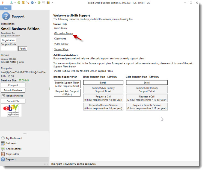This screenshot has width=205, height=172.
Task: Open the Video Library link
Action: point(61,44)
